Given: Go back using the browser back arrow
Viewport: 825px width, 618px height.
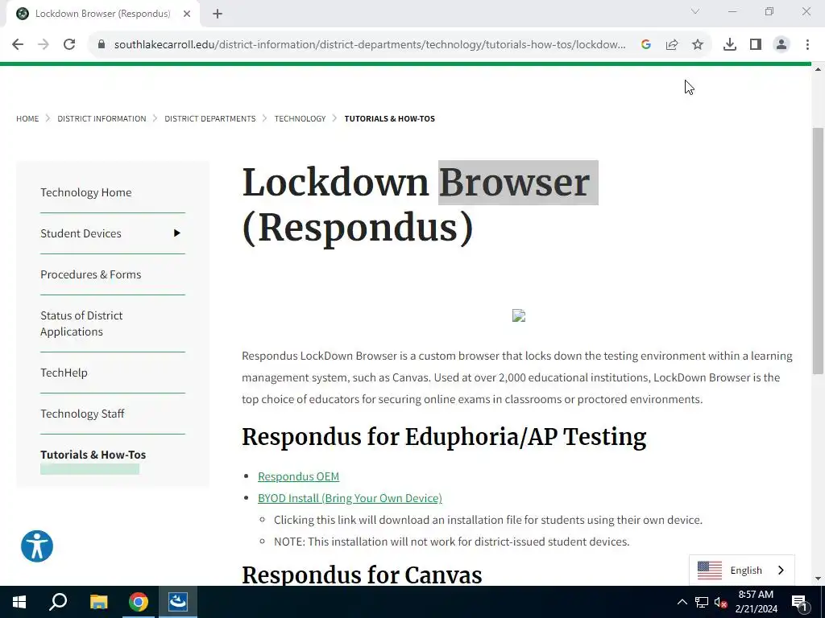Looking at the screenshot, I should coord(18,44).
